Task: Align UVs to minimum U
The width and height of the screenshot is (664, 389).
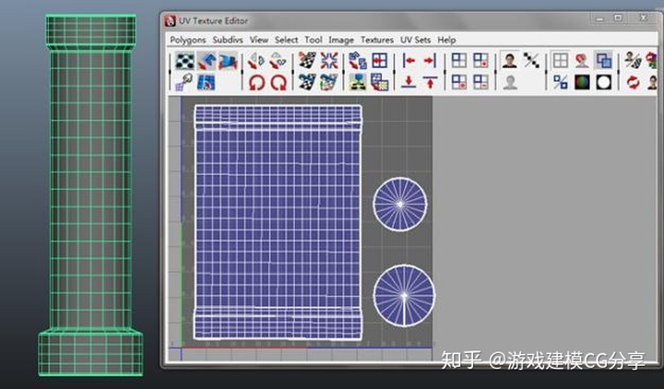Action: point(409,61)
